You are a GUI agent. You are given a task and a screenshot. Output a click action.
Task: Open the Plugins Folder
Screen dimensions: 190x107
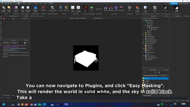pos(9,9)
